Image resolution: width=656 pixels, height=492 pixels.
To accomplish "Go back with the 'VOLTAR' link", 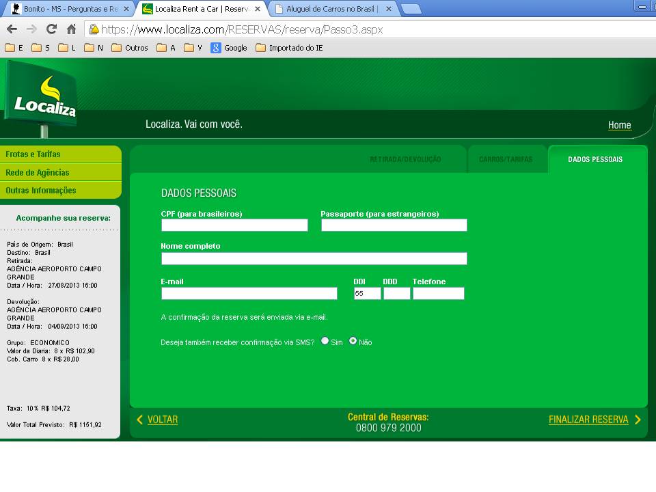I will tap(163, 420).
